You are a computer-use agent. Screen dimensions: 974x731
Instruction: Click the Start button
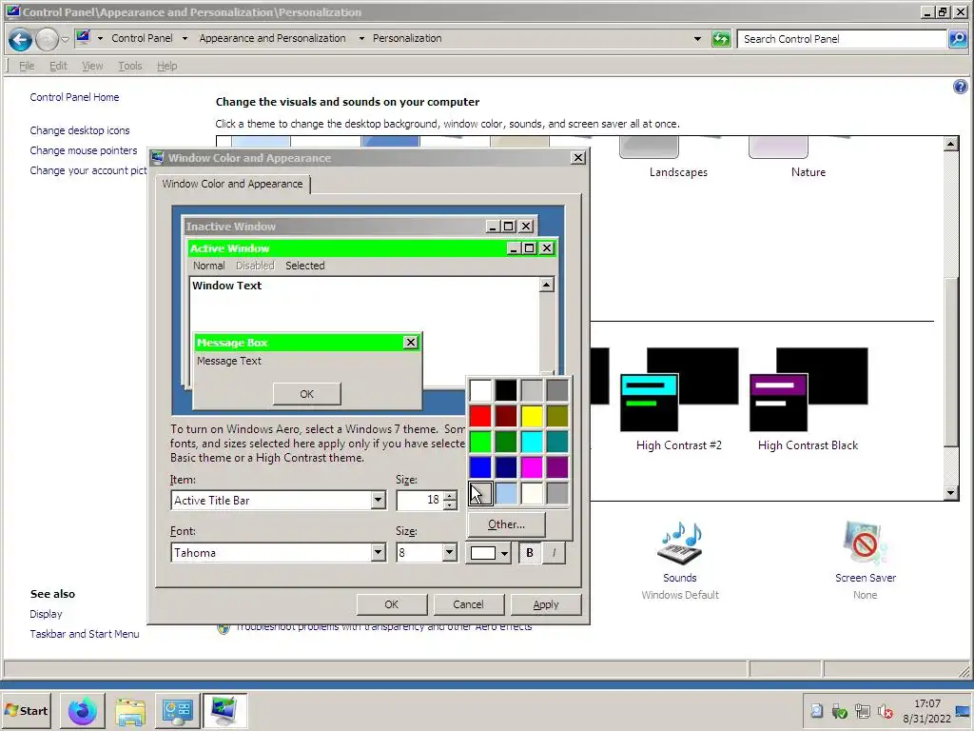point(27,711)
